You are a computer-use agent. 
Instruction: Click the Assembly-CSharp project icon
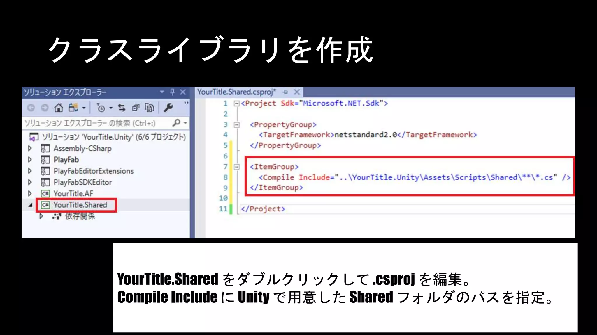(45, 149)
